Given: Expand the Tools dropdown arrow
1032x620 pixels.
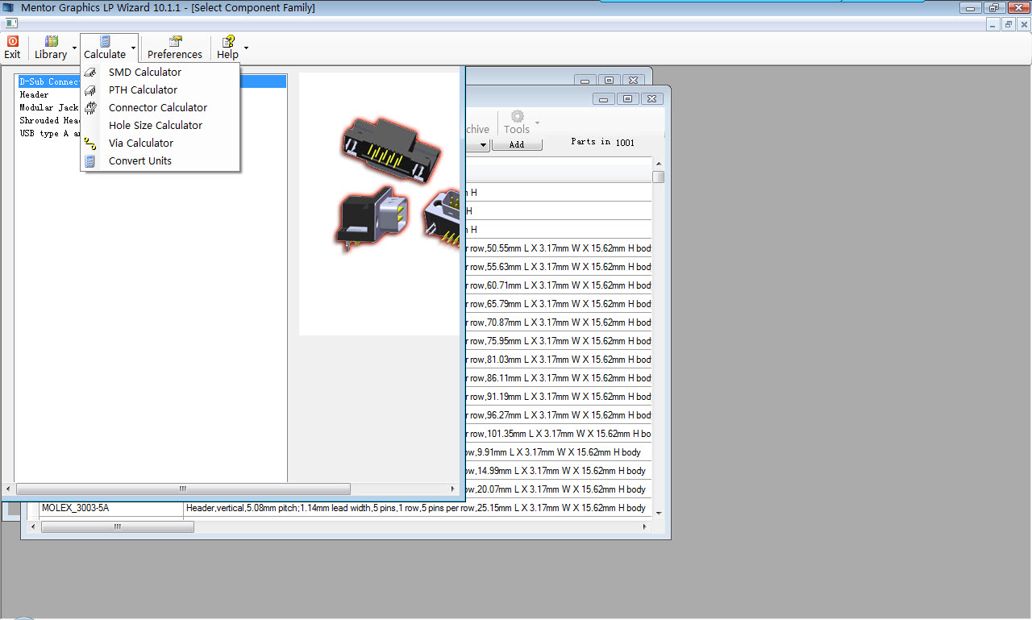Looking at the screenshot, I should (x=537, y=123).
